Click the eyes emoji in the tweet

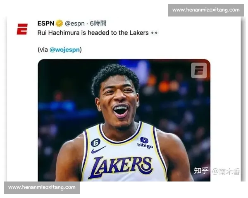point(155,33)
